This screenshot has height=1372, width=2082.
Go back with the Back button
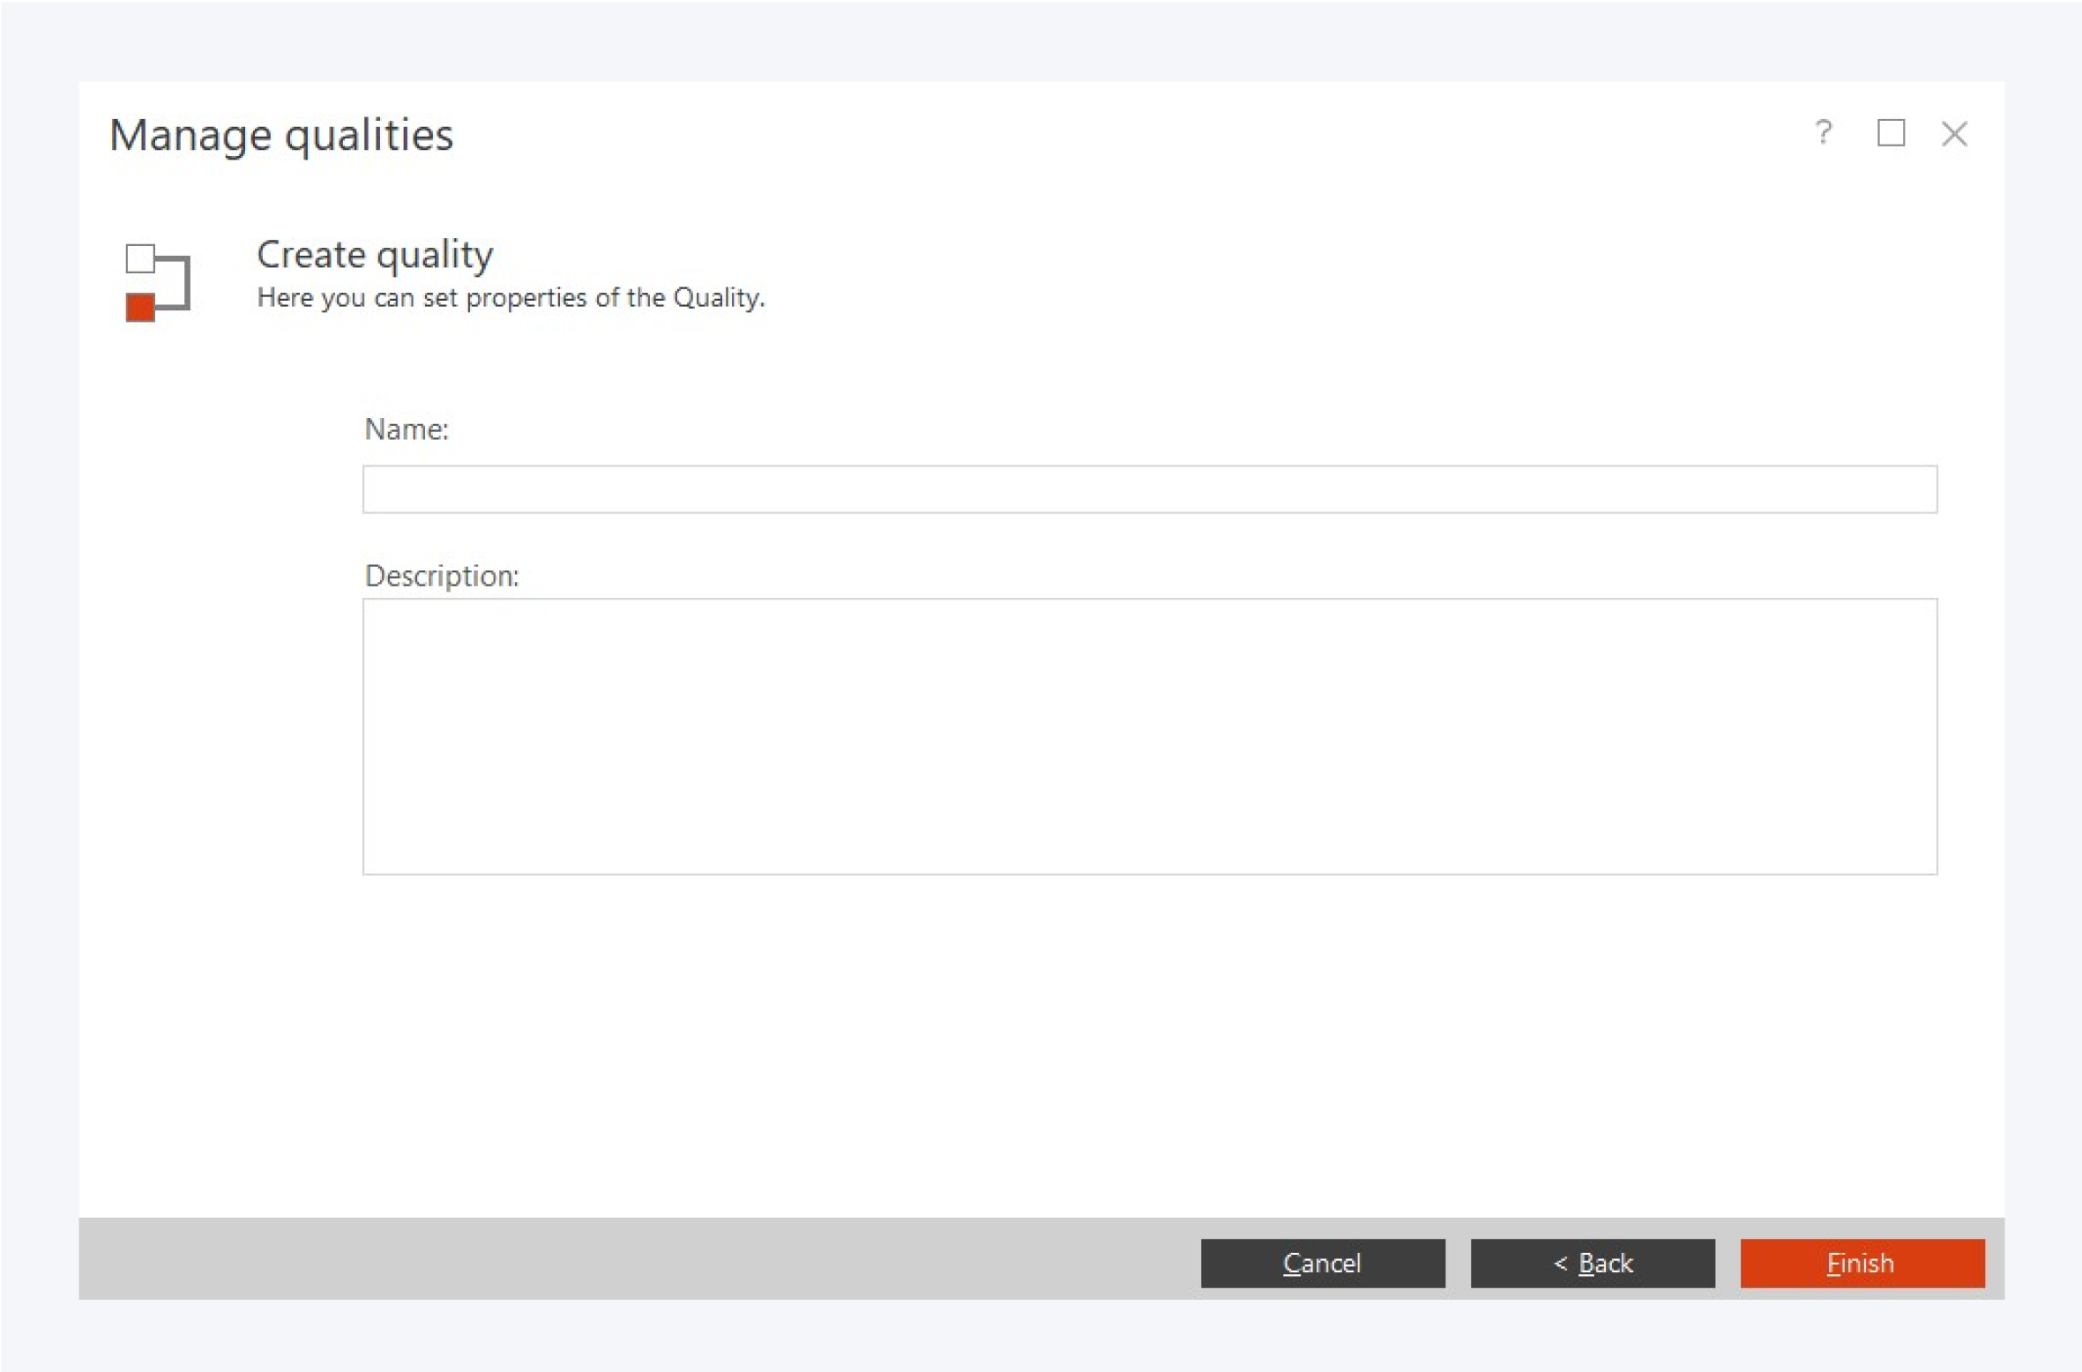[x=1593, y=1264]
